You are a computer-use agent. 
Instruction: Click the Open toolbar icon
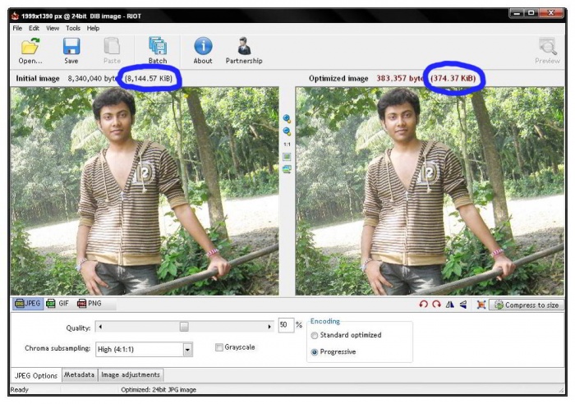tap(30, 47)
